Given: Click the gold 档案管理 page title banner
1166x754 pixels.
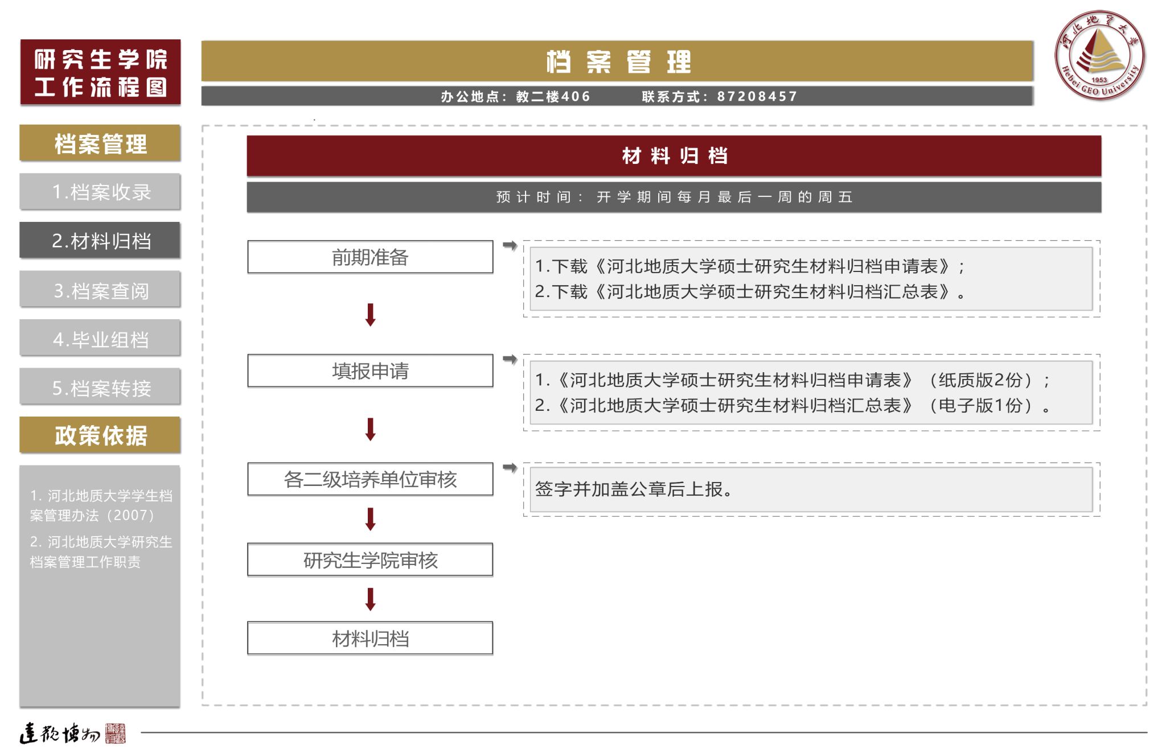Looking at the screenshot, I should (x=617, y=61).
